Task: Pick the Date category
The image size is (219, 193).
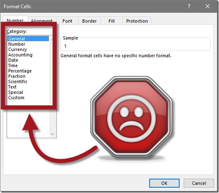Action: (13, 60)
